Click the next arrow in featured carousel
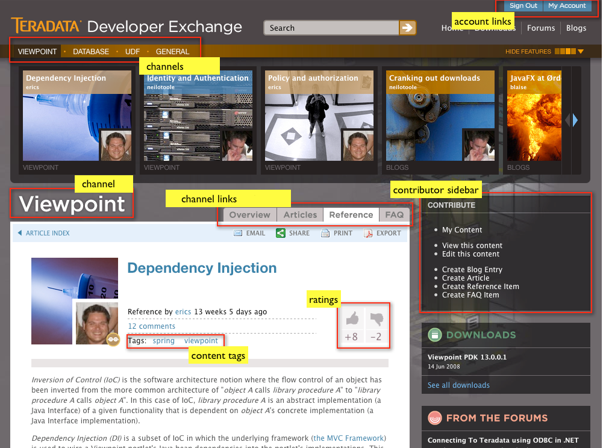606x448 pixels. (x=575, y=120)
